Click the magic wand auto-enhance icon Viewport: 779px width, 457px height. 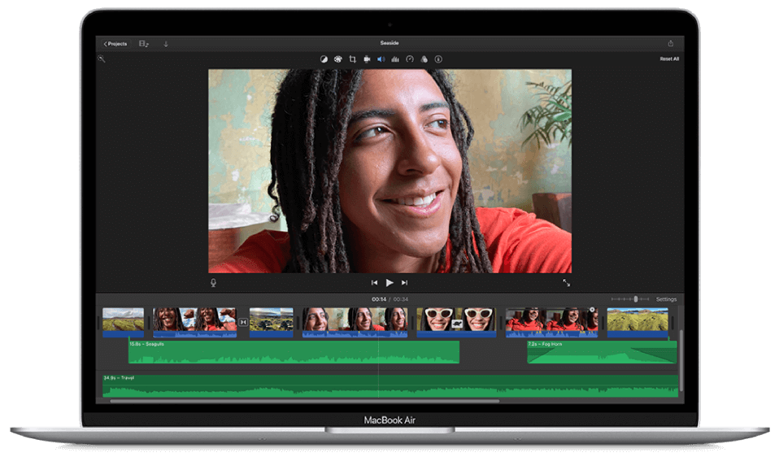102,59
